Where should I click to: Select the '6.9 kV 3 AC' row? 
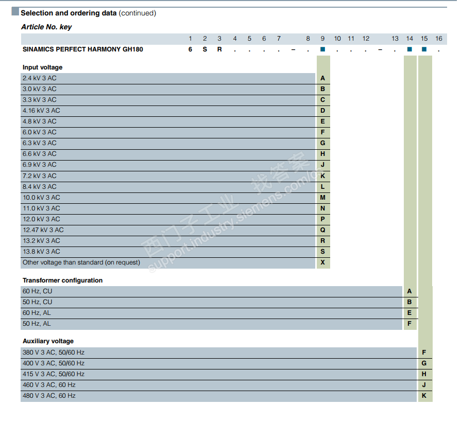(168, 165)
